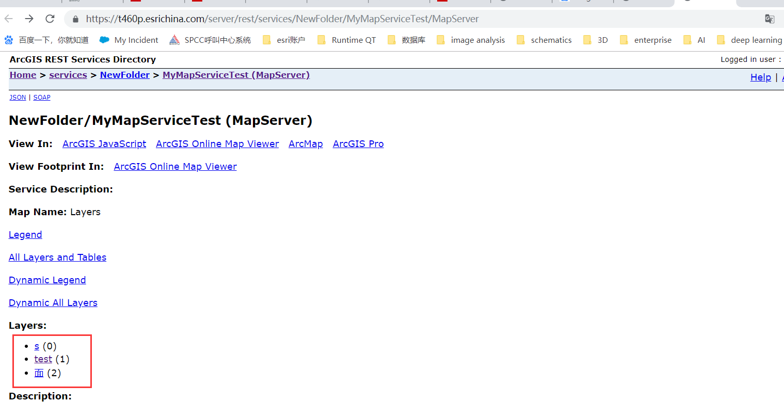
Task: Open the esri账户 bookmarks folder
Action: point(284,40)
